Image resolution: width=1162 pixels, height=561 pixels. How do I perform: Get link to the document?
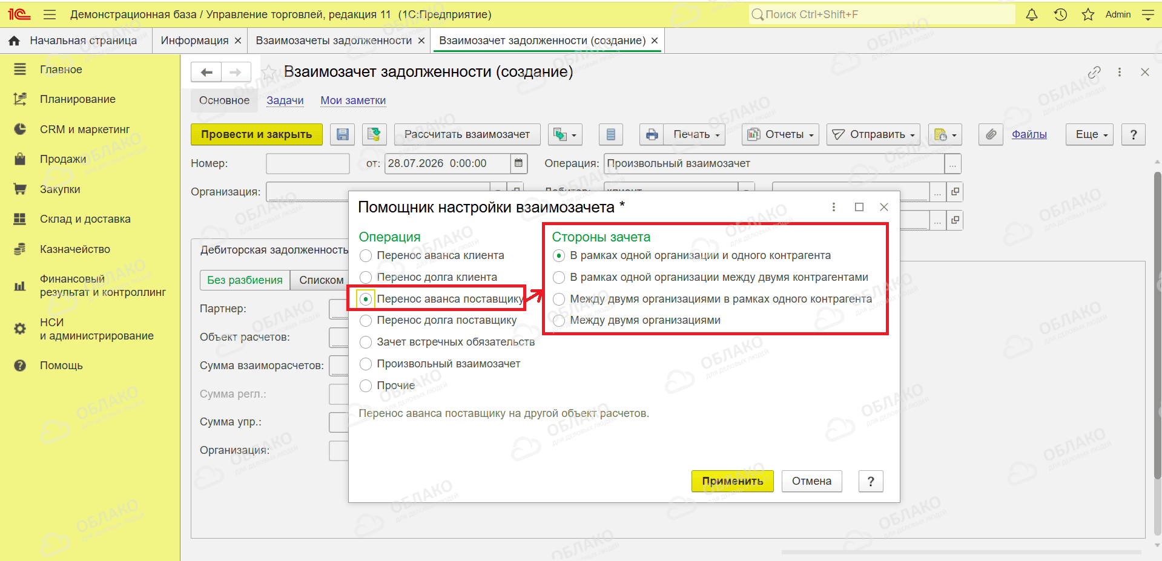tap(1094, 72)
